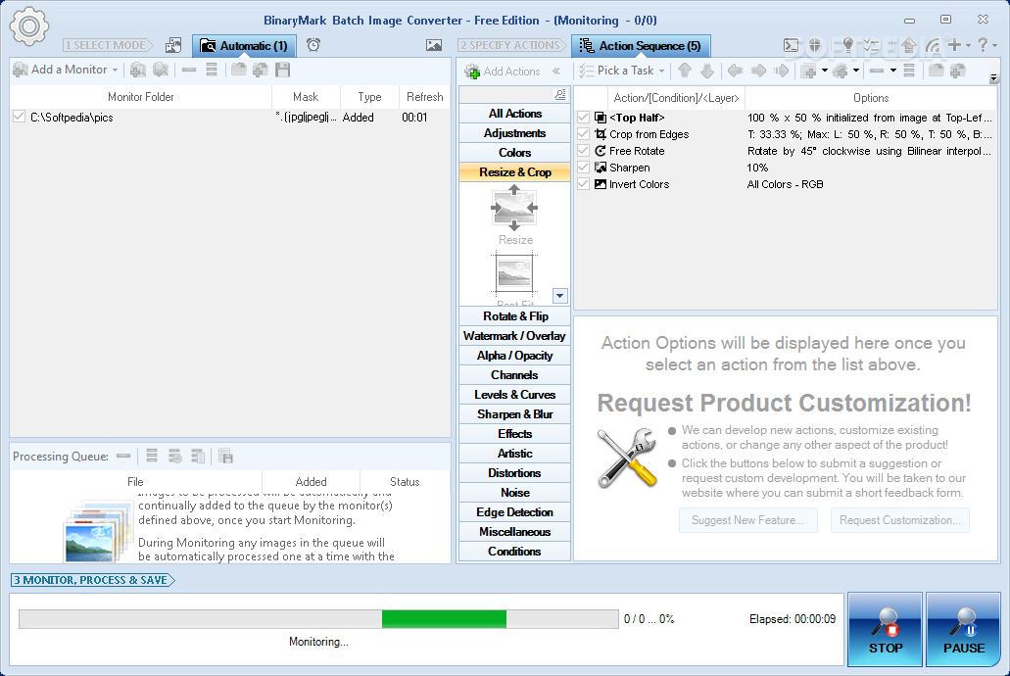
Task: Click the actions filter input field
Action: tap(506, 95)
